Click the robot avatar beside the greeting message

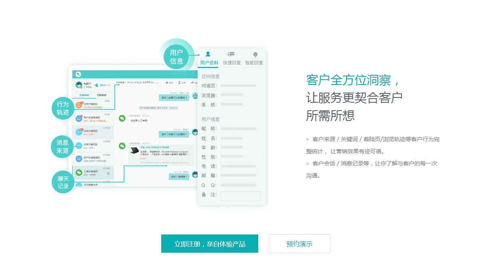click(x=195, y=96)
